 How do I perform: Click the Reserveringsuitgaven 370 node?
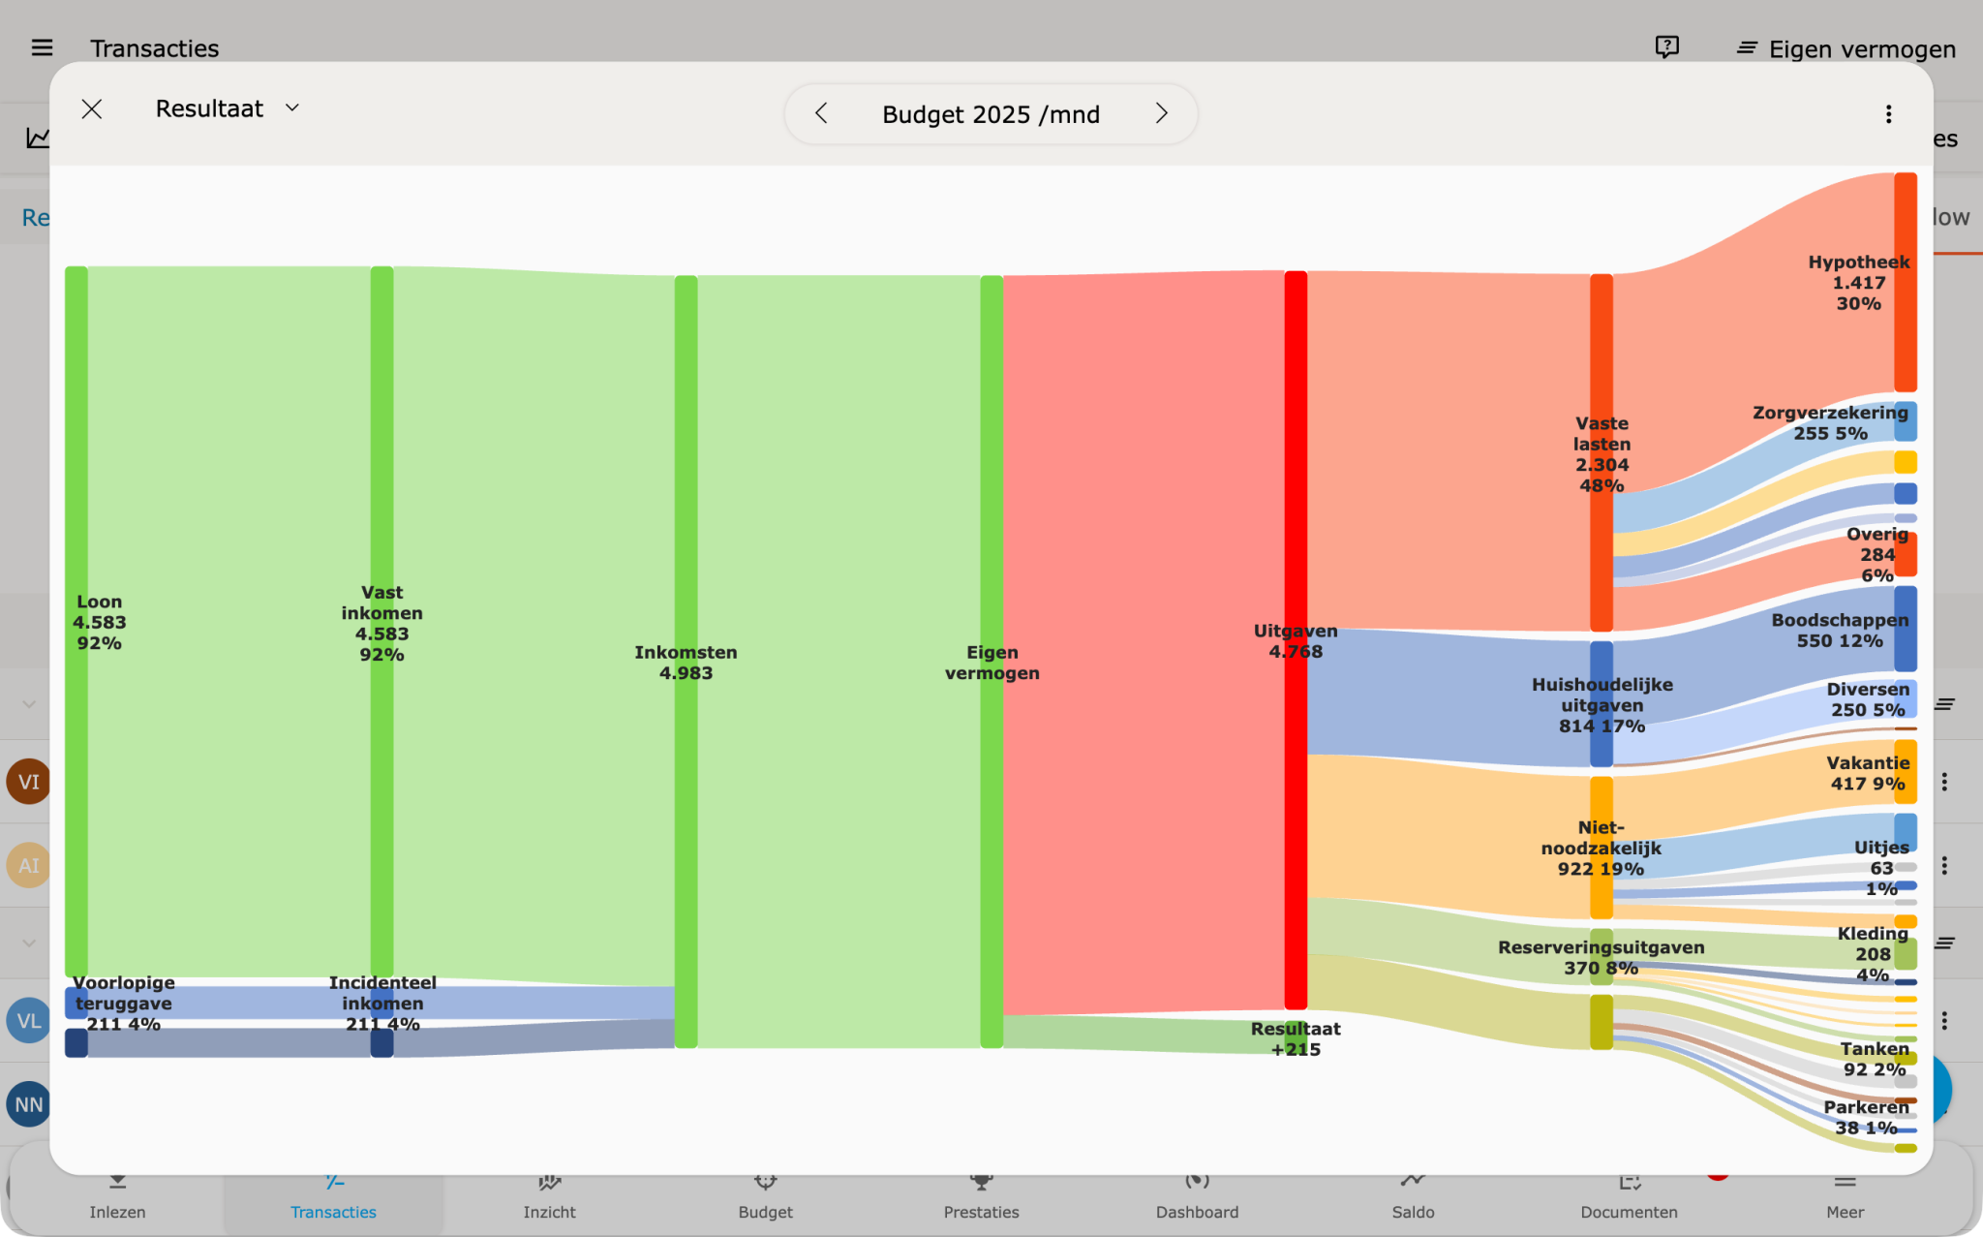(x=1602, y=957)
